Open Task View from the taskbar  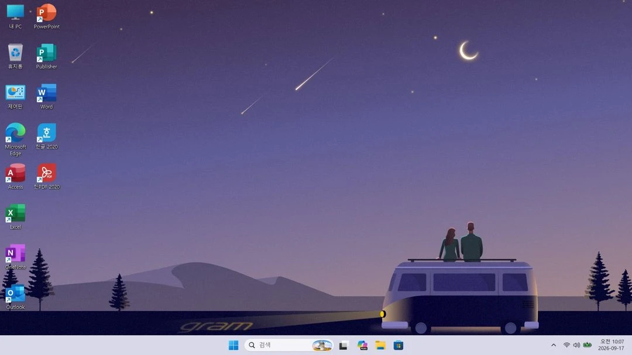click(x=344, y=345)
